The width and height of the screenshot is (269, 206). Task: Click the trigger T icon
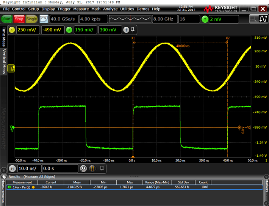(x=205, y=19)
